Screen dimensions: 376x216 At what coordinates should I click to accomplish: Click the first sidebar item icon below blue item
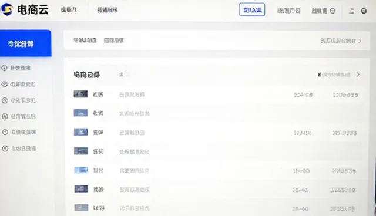tap(4, 68)
